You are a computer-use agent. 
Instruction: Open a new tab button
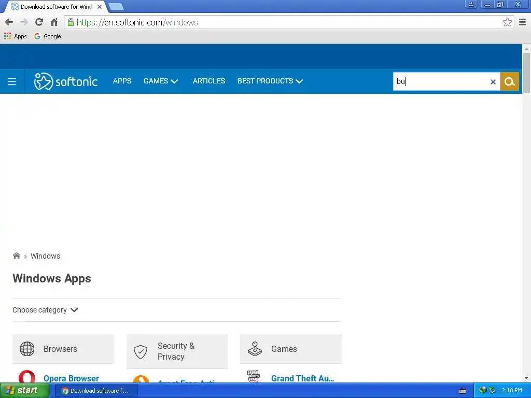tap(116, 7)
